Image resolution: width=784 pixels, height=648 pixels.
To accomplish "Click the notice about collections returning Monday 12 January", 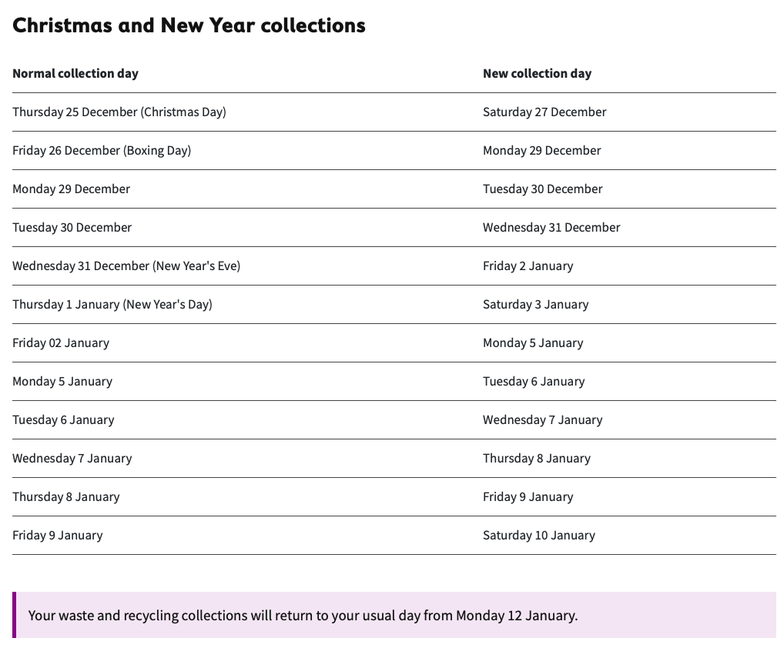I will [303, 616].
